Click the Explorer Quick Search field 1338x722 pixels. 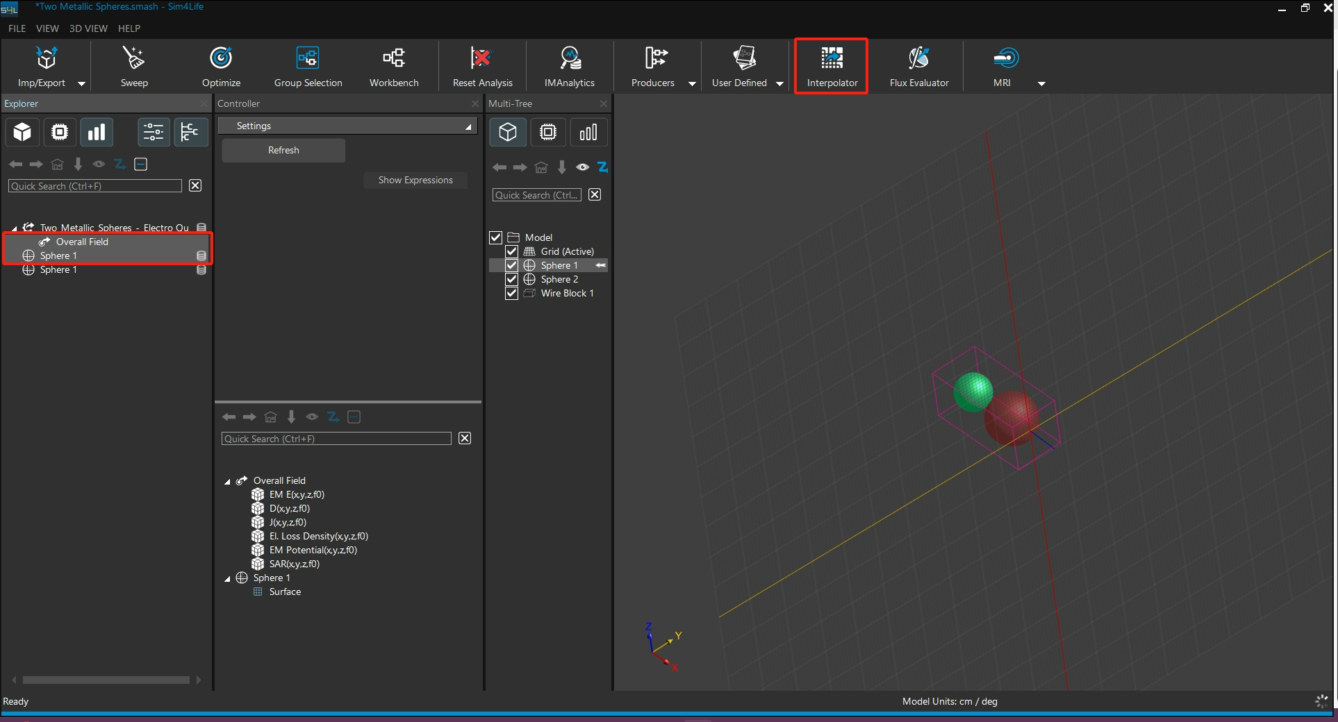click(95, 186)
